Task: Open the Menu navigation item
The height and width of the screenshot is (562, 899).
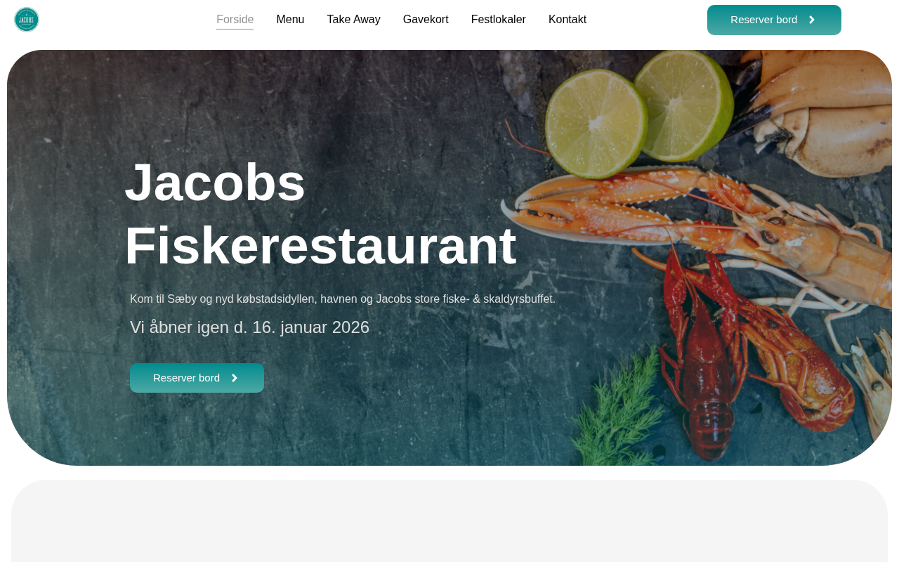Action: click(290, 20)
